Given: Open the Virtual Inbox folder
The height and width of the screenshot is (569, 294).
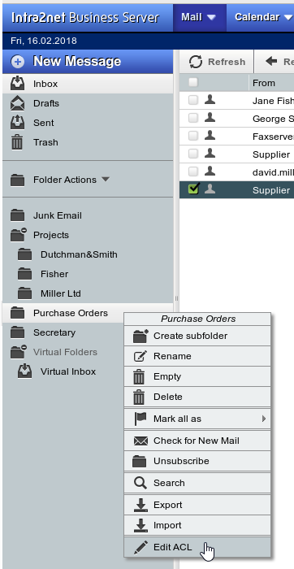Looking at the screenshot, I should (x=88, y=371).
